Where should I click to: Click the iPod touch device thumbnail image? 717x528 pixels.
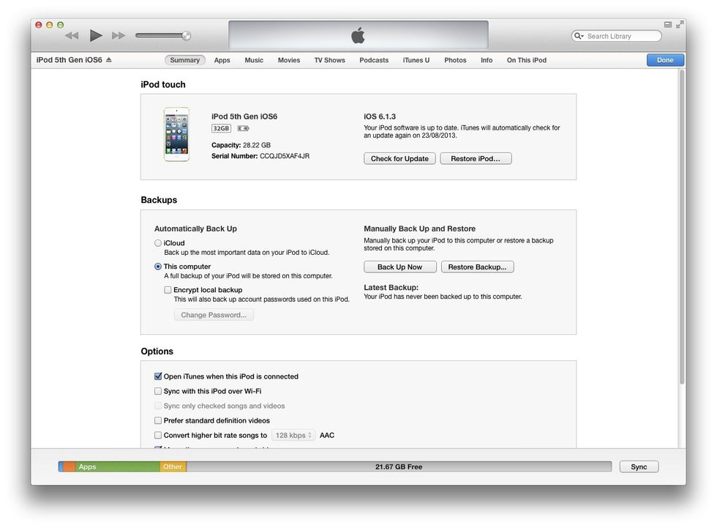(x=176, y=135)
